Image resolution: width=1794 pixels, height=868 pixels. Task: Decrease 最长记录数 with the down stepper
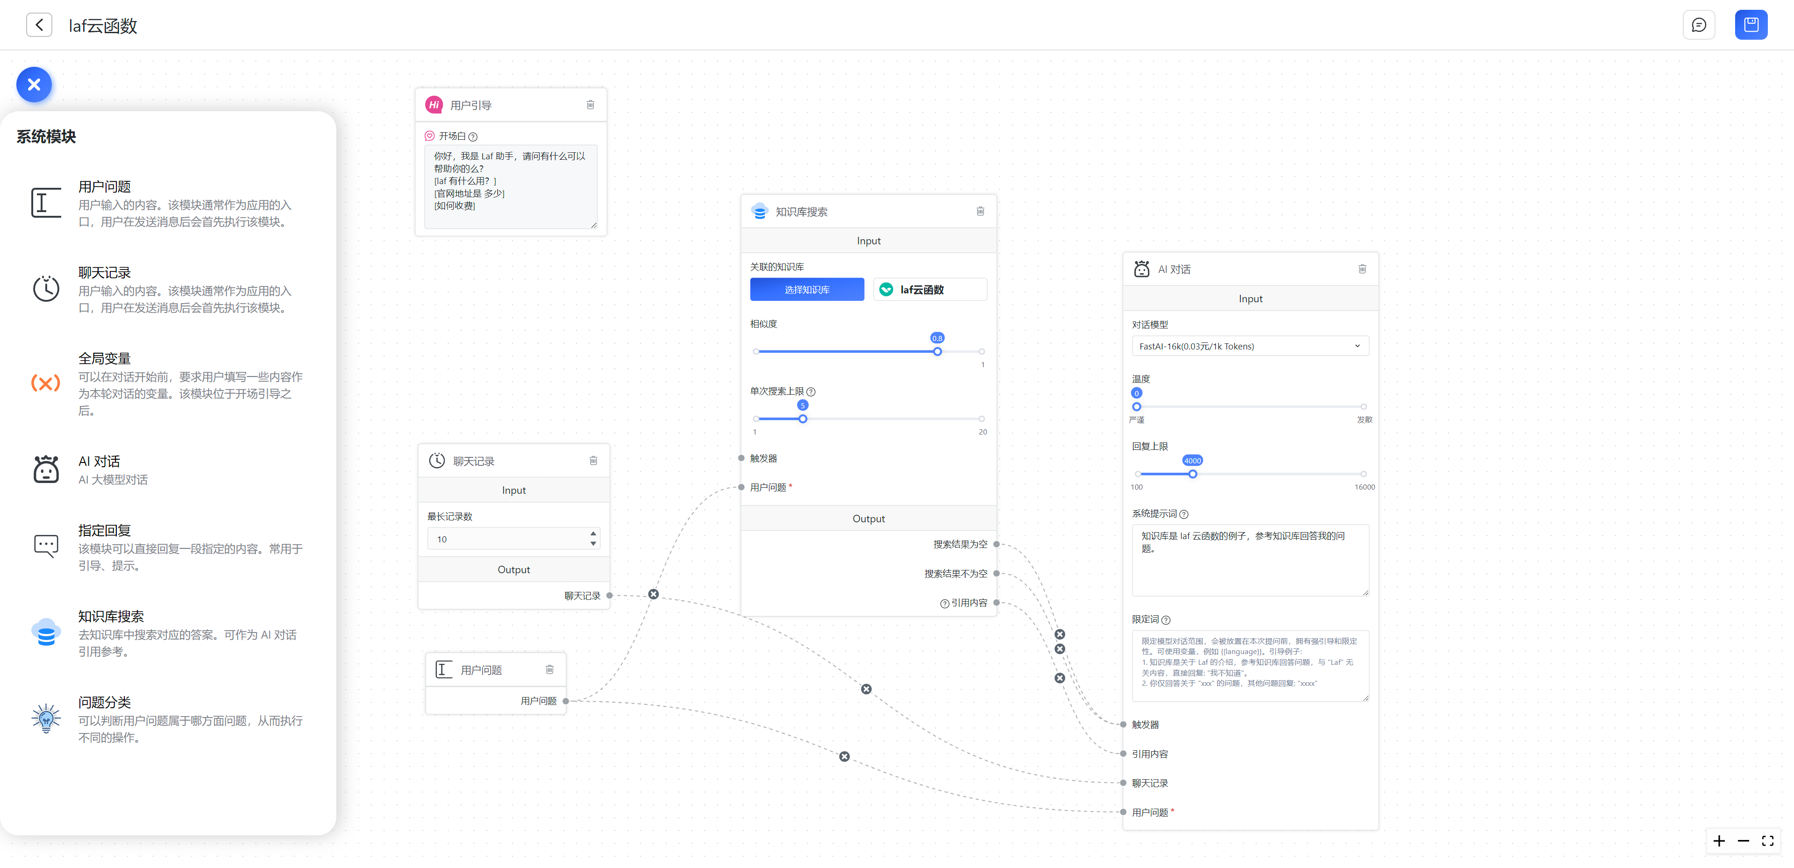pyautogui.click(x=593, y=544)
